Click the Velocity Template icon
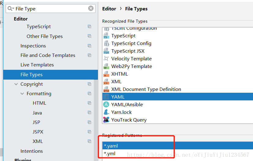Viewport: 253px width, 161px height. pos(106,59)
